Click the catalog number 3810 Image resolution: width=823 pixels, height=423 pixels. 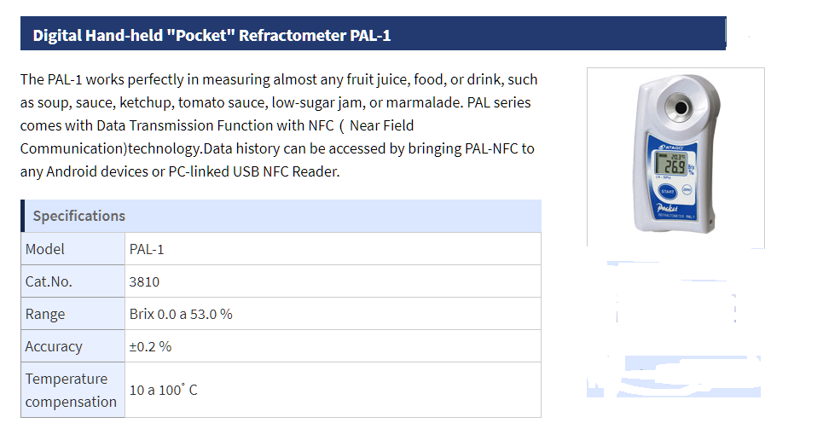click(144, 281)
